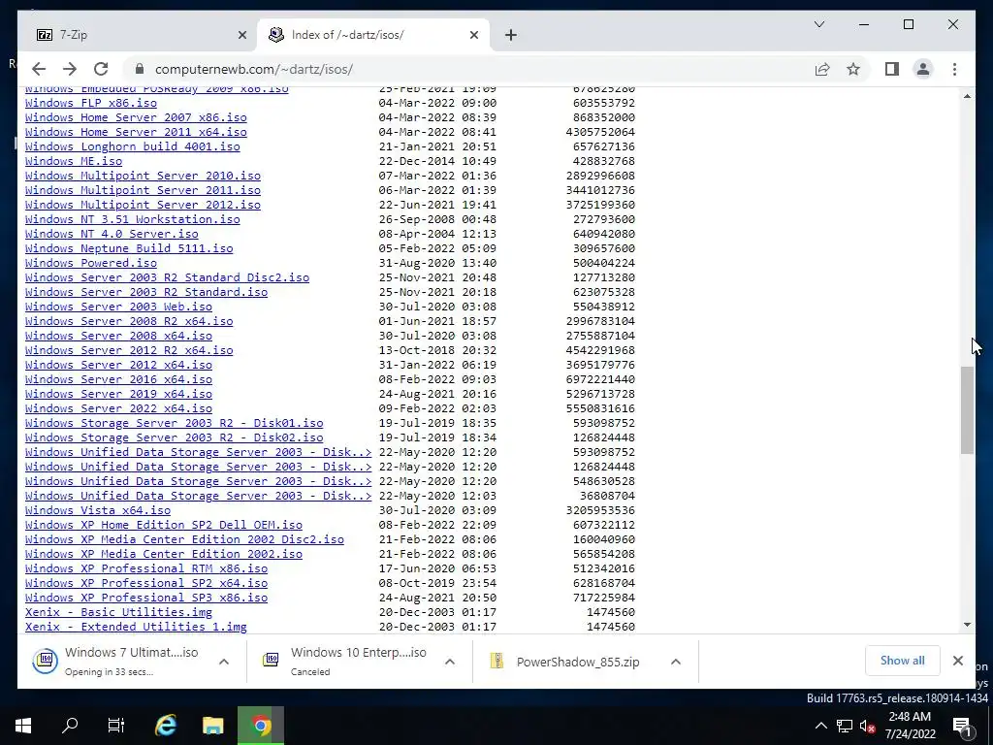
Task: Go forward to the next page
Action: pos(70,69)
